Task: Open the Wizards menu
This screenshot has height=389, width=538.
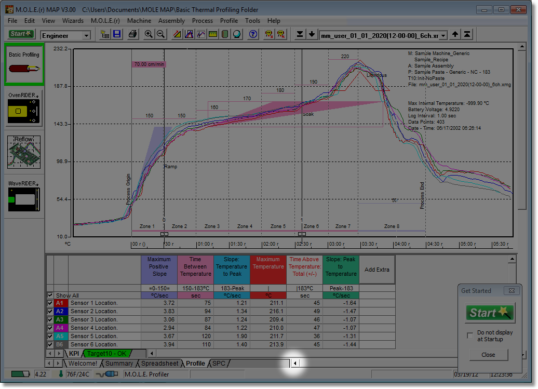Action: [x=73, y=21]
